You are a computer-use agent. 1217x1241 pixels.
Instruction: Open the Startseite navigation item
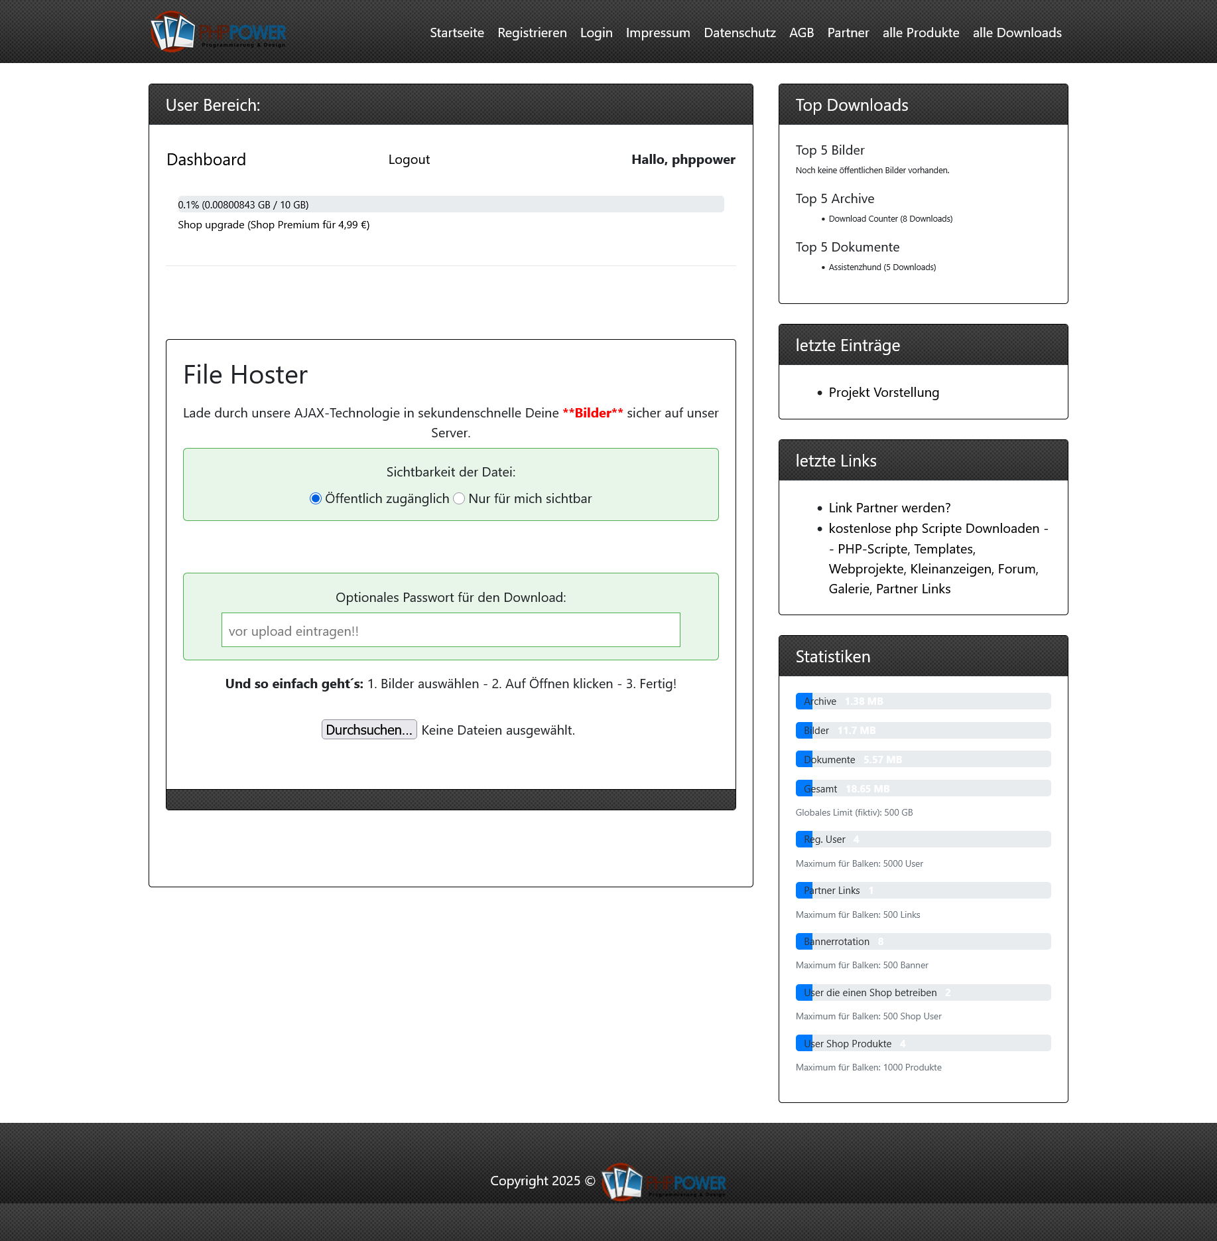pos(456,33)
